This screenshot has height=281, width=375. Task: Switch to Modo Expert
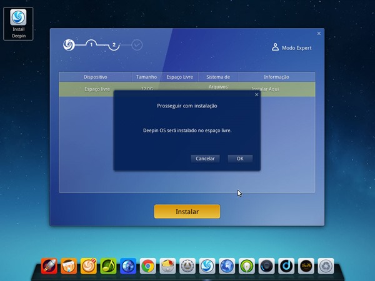click(292, 47)
